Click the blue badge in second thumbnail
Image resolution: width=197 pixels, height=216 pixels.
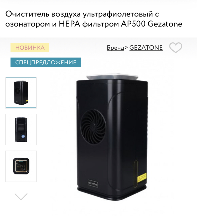point(23,136)
